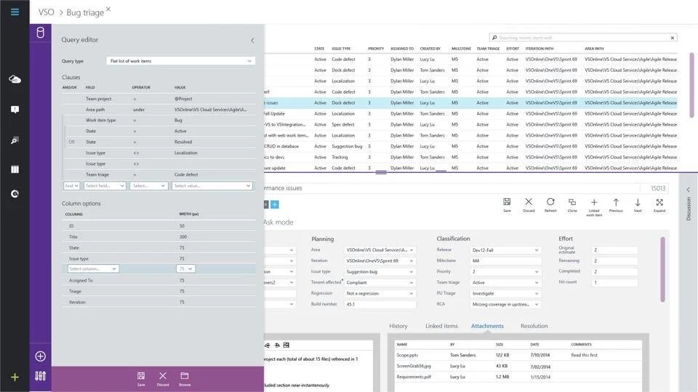
Task: Click the Original estimate field
Action: tap(615, 250)
